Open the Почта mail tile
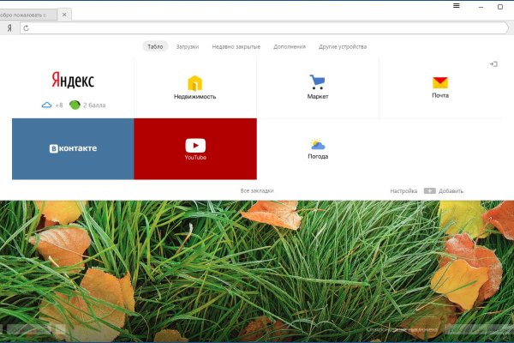This screenshot has height=343, width=514. pyautogui.click(x=439, y=87)
